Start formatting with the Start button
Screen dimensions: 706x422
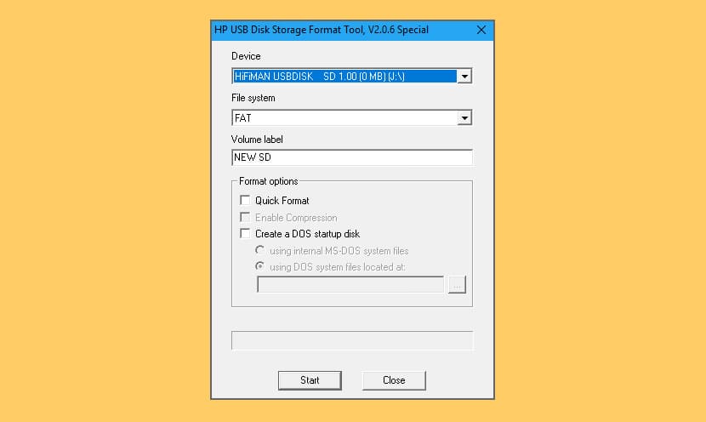point(310,380)
